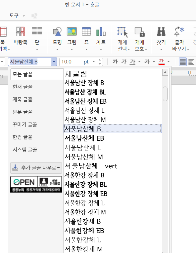The width and height of the screenshot is (196, 253).
Task: Click the 10.0 font size field
Action: click(x=75, y=62)
